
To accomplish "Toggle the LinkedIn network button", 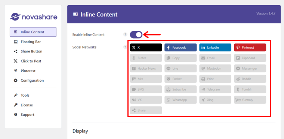I will coord(215,48).
